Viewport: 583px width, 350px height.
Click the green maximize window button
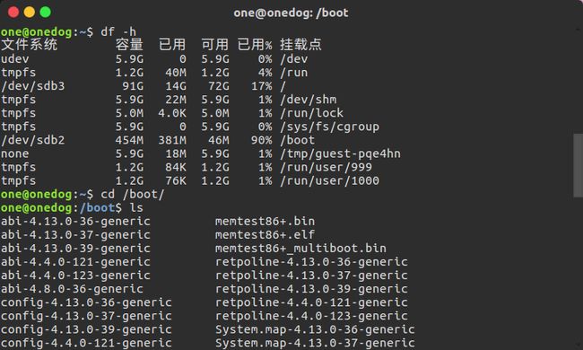coord(46,13)
